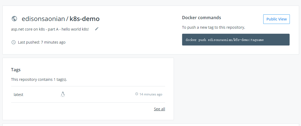Select the latest tag entry
This screenshot has height=126, width=301.
(x=19, y=94)
